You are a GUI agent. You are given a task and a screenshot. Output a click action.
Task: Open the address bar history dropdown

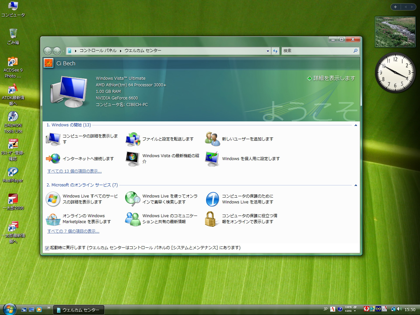coord(268,51)
